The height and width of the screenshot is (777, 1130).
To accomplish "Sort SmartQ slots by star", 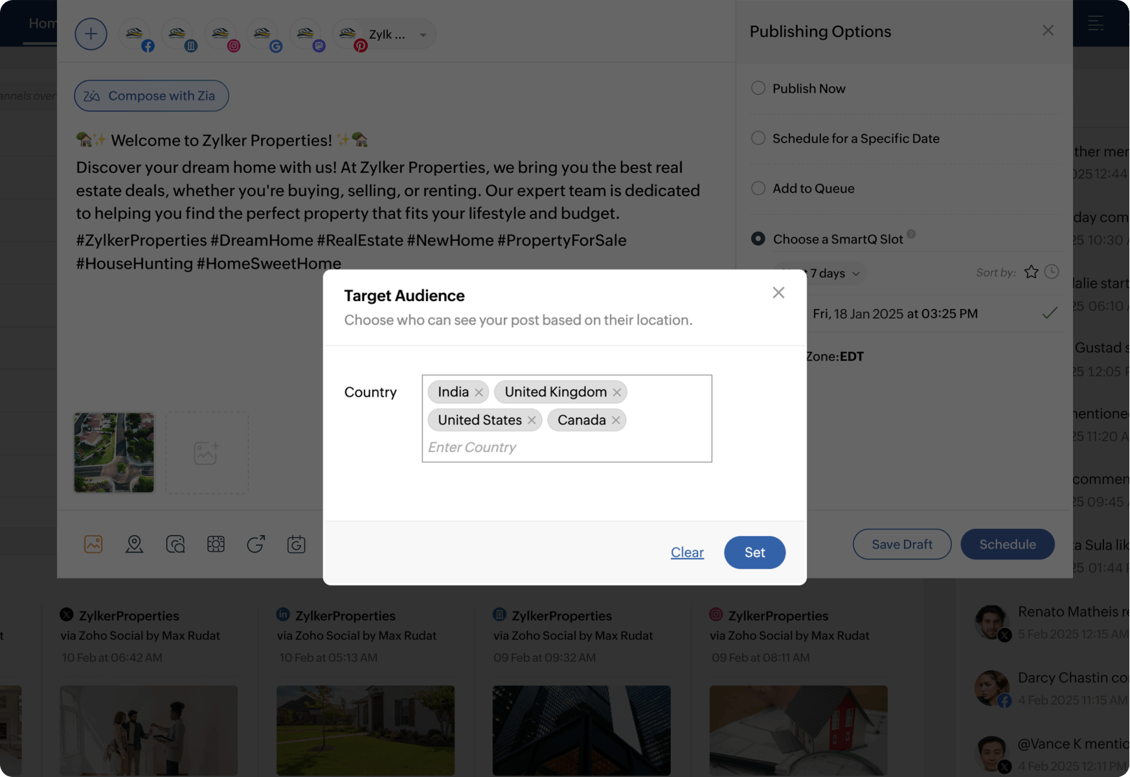I will click(x=1032, y=272).
